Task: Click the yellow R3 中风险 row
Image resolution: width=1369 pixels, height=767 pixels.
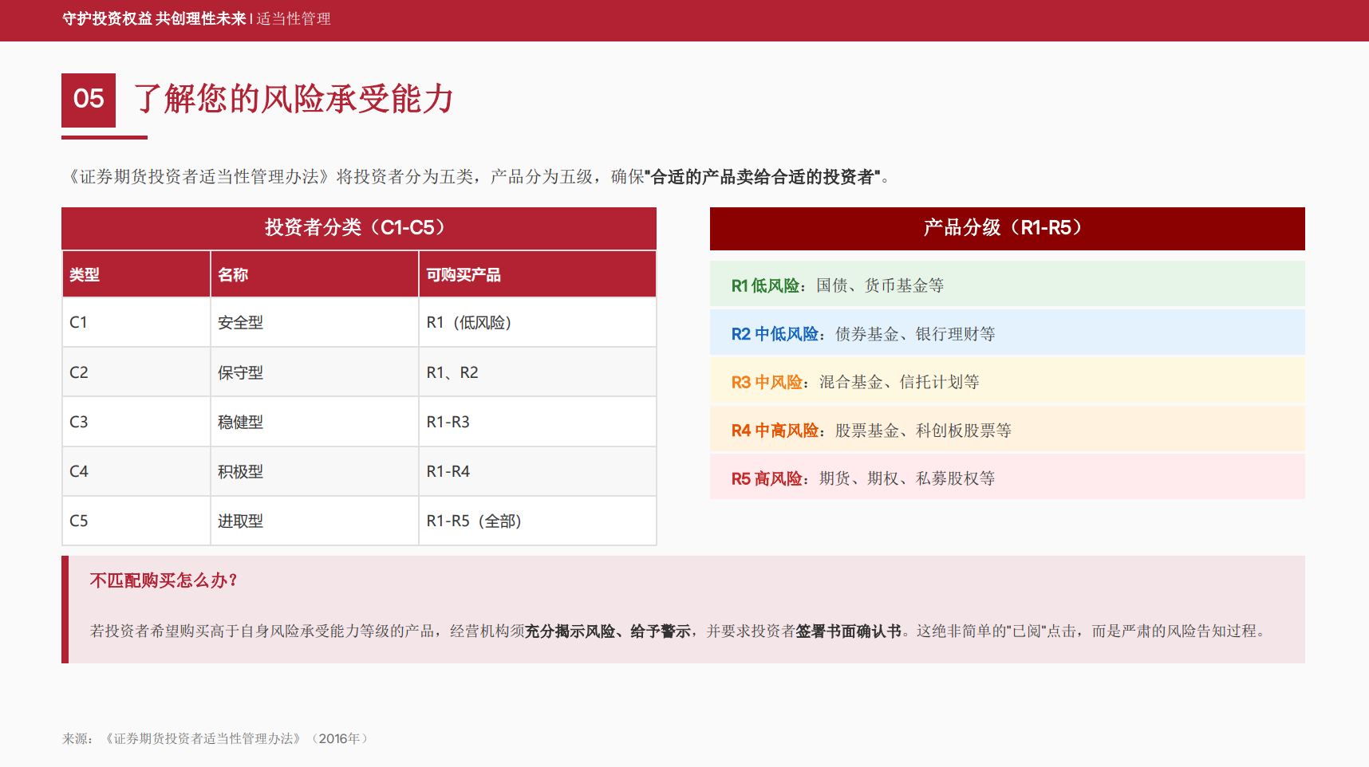Action: (1007, 380)
